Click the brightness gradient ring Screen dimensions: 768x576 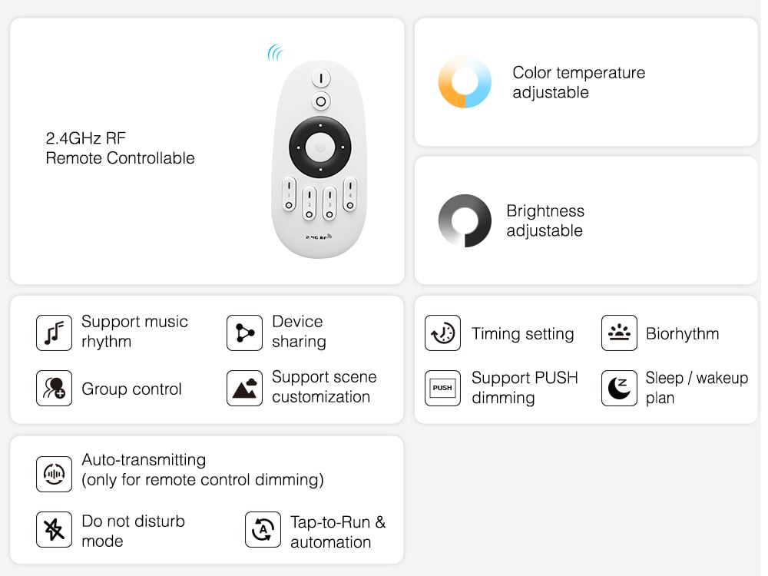coord(465,220)
